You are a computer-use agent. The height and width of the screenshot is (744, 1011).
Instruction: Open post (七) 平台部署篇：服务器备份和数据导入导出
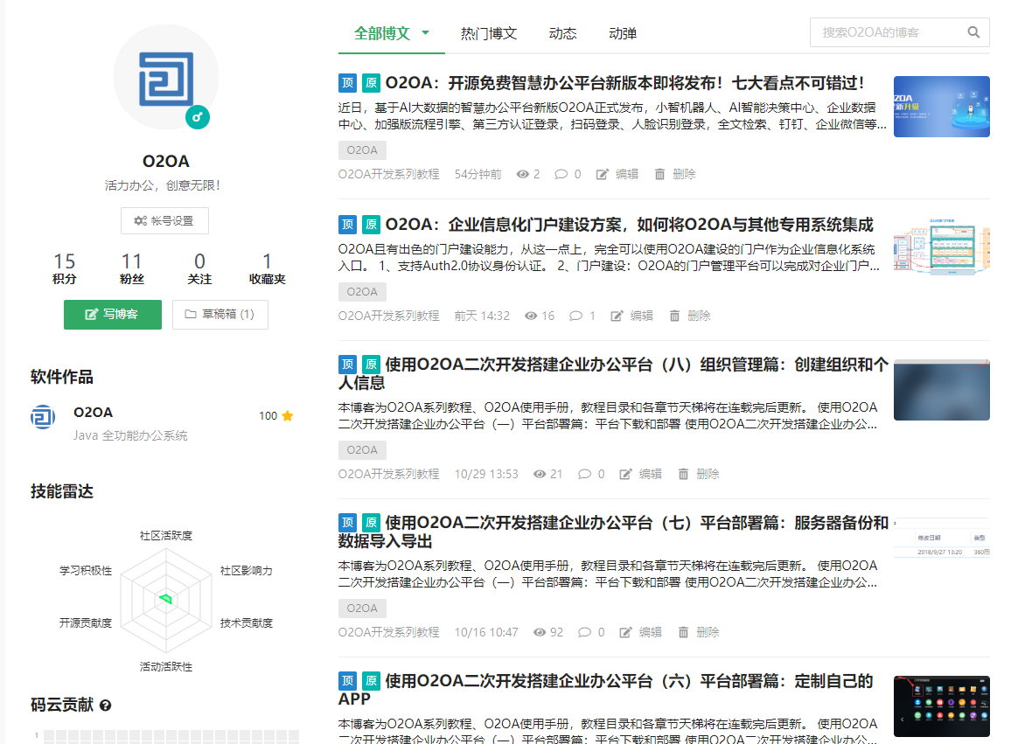pos(613,532)
